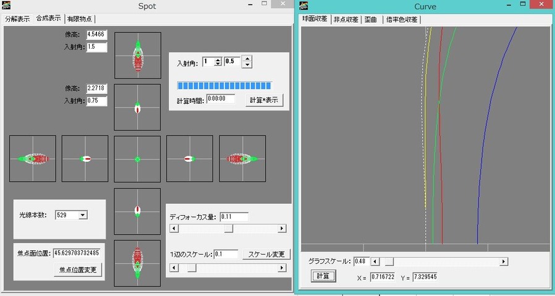Open the 光線本数 dropdown showing 529
The height and width of the screenshot is (296, 555).
click(83, 215)
